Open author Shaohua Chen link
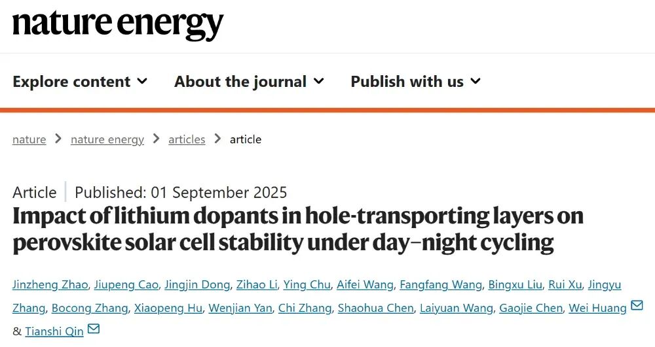Screen dimensions: 655x347 pos(375,308)
